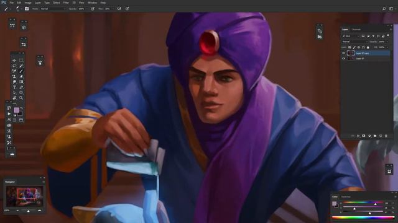Swap foreground and background colors

tap(22, 108)
